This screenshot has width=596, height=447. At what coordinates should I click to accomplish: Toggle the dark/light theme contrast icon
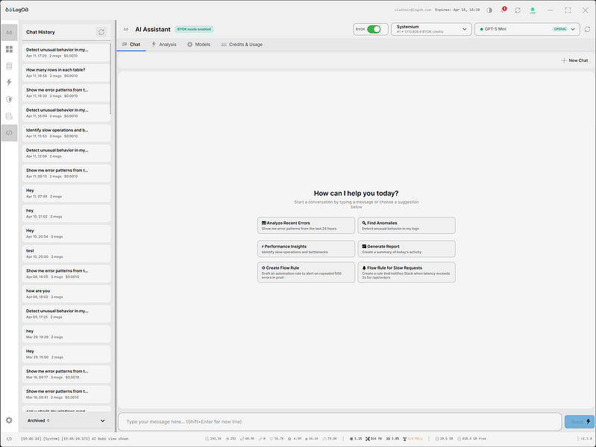489,10
